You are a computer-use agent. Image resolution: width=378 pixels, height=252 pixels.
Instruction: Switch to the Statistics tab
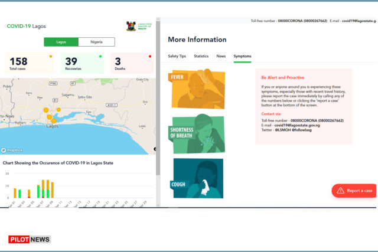click(201, 56)
